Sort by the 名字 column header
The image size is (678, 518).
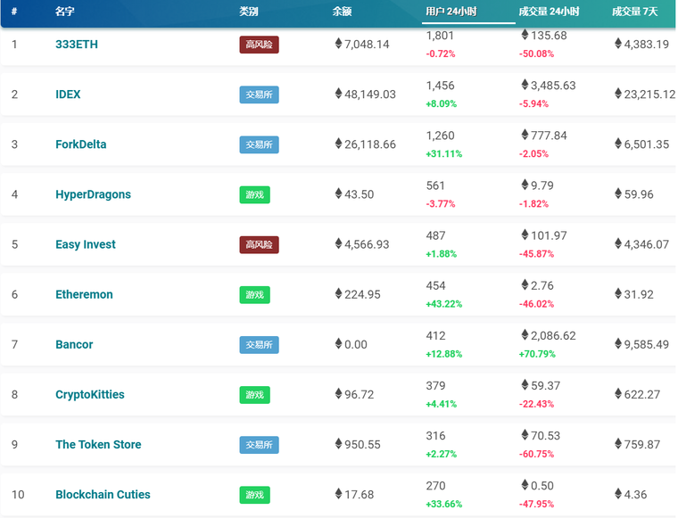click(65, 12)
